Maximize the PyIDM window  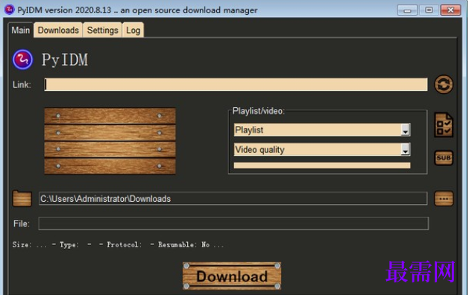click(429, 10)
